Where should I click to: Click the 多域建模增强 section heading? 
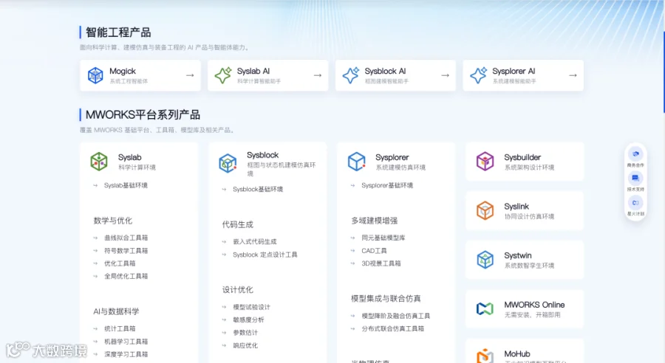click(374, 221)
